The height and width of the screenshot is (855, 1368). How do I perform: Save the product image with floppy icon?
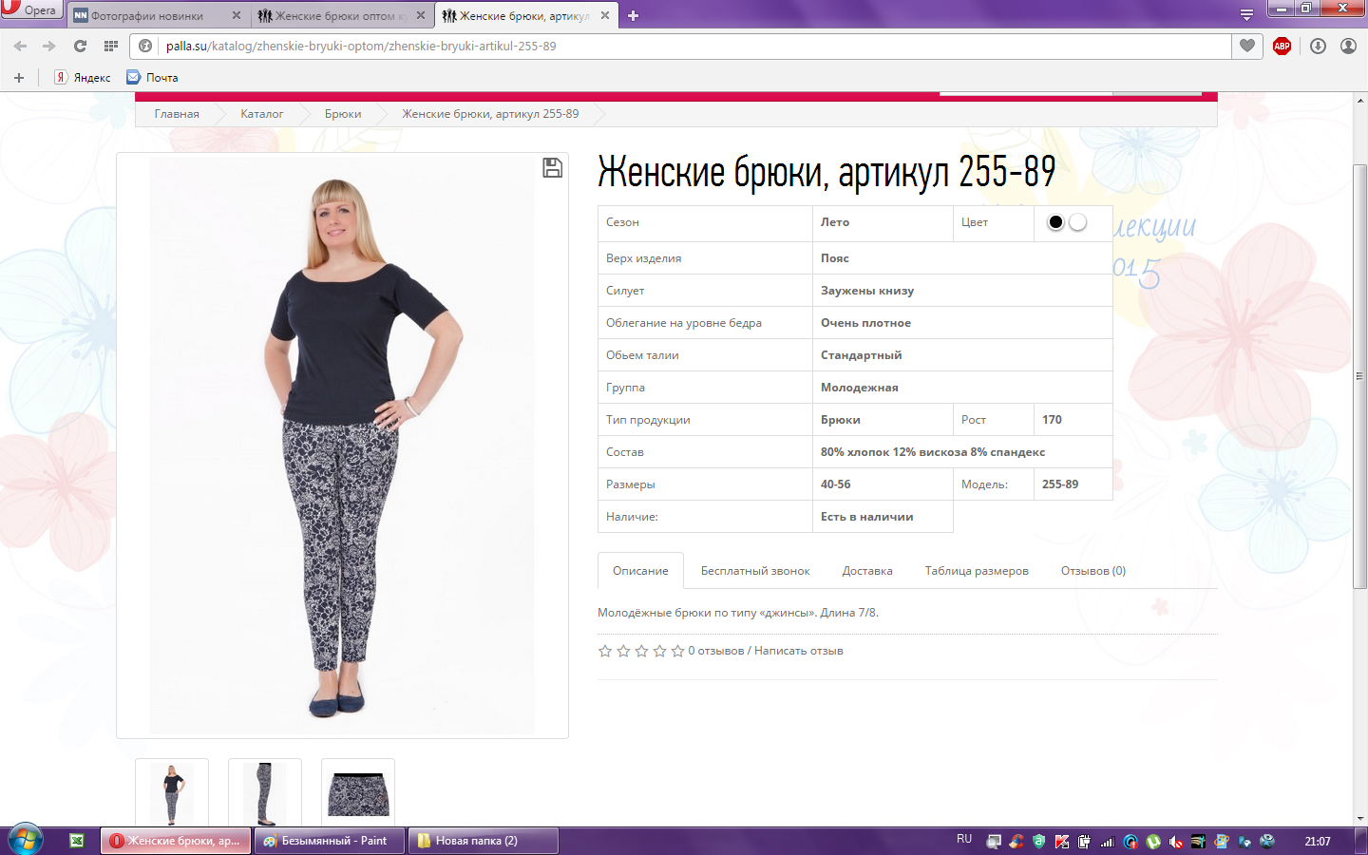(552, 168)
